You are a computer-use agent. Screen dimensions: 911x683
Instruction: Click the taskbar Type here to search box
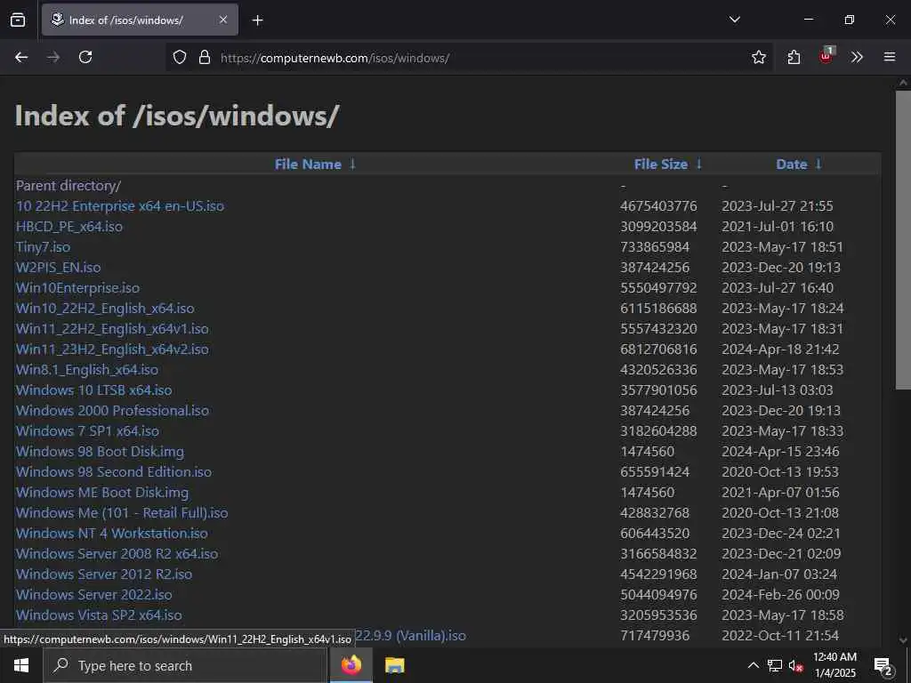click(185, 665)
